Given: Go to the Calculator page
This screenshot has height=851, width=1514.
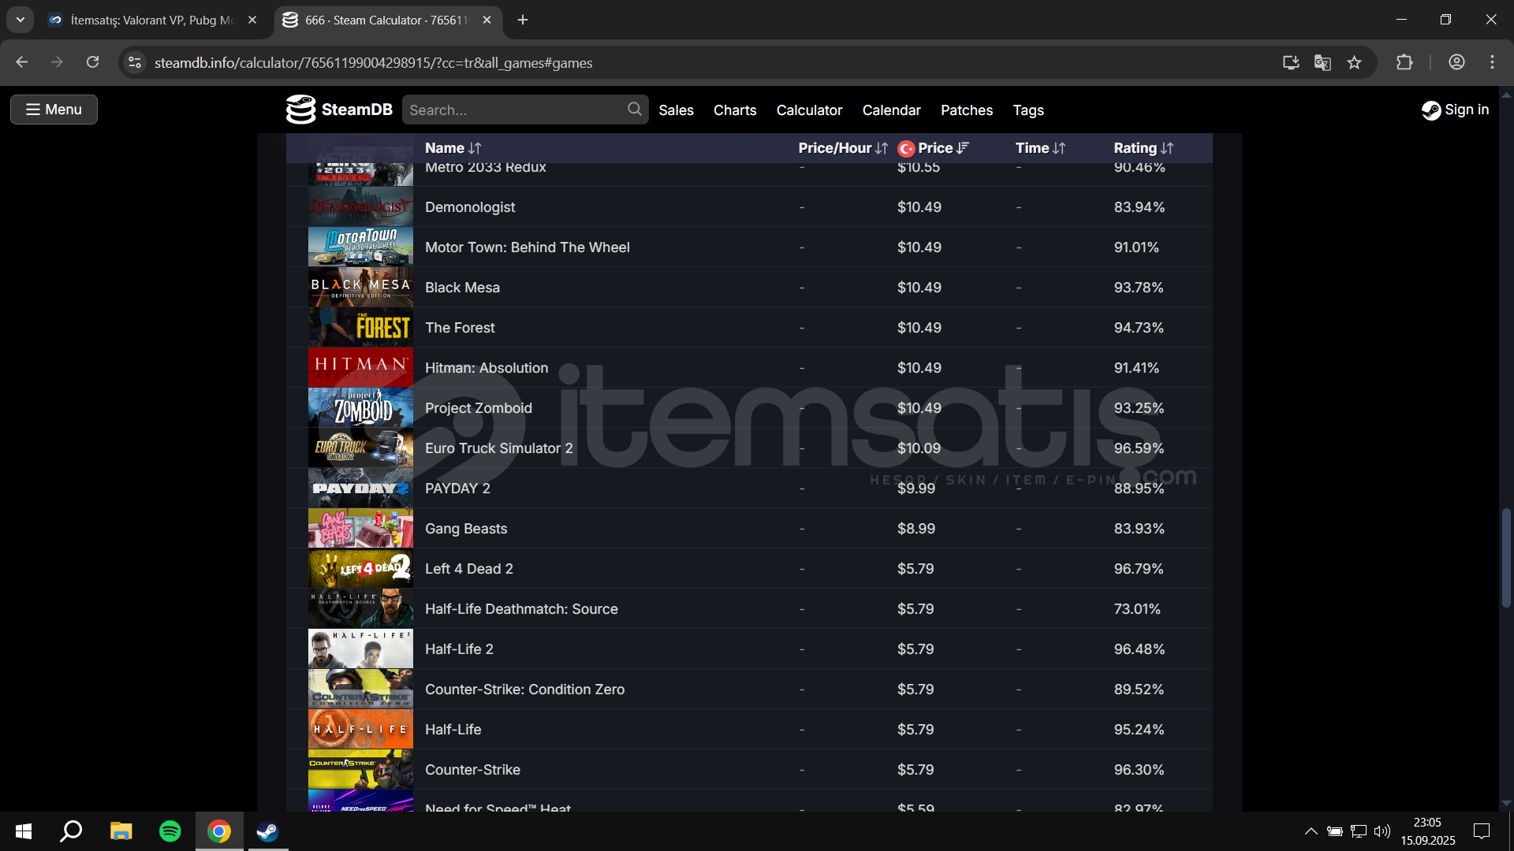Looking at the screenshot, I should (x=809, y=110).
